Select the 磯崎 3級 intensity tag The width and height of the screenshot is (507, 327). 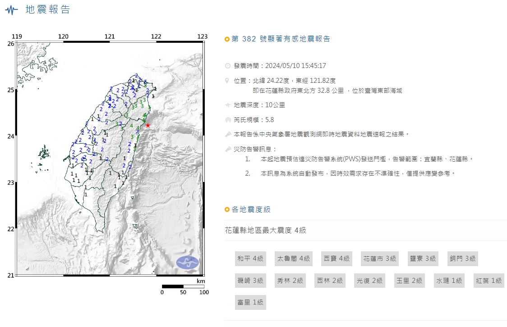250,281
